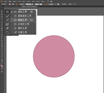Select the Direct Selection tool

(2, 11)
